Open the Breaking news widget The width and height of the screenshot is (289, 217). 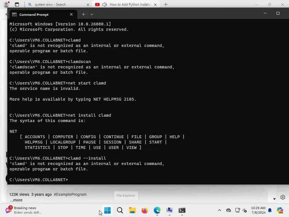pyautogui.click(x=23, y=210)
